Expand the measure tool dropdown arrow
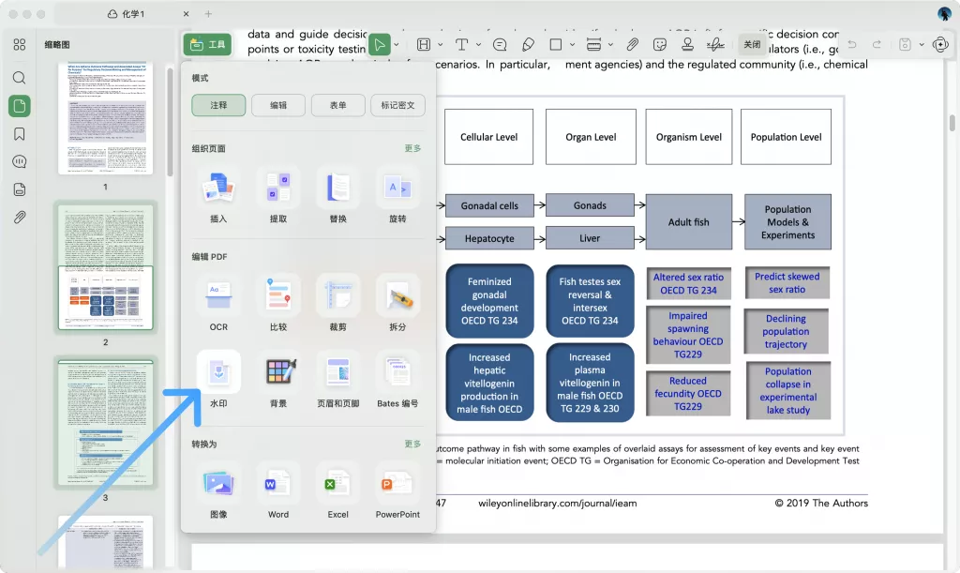 [x=610, y=44]
